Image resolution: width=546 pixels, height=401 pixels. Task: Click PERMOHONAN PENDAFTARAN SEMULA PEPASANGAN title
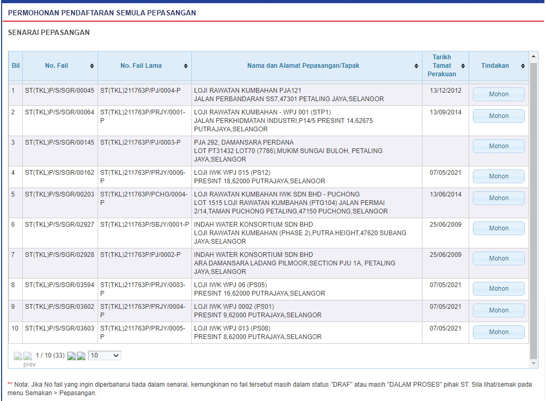pyautogui.click(x=102, y=13)
